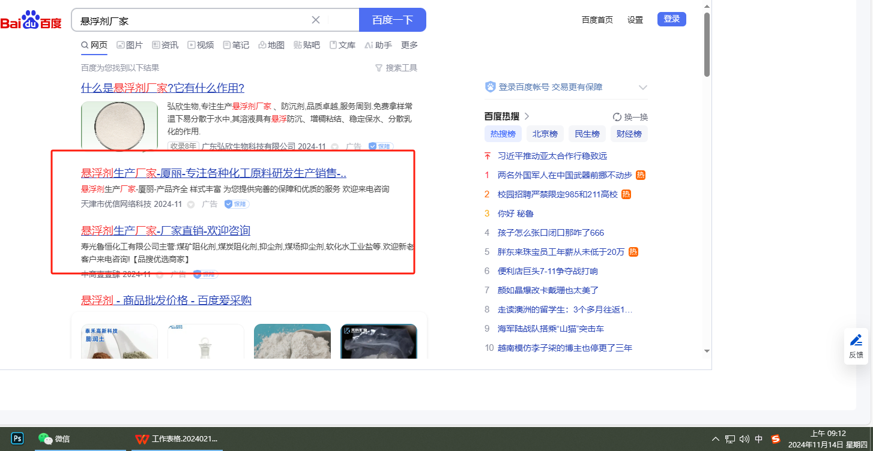The height and width of the screenshot is (451, 873).
Task: Click the page vertical scrollbar thumb
Action: pos(707,45)
